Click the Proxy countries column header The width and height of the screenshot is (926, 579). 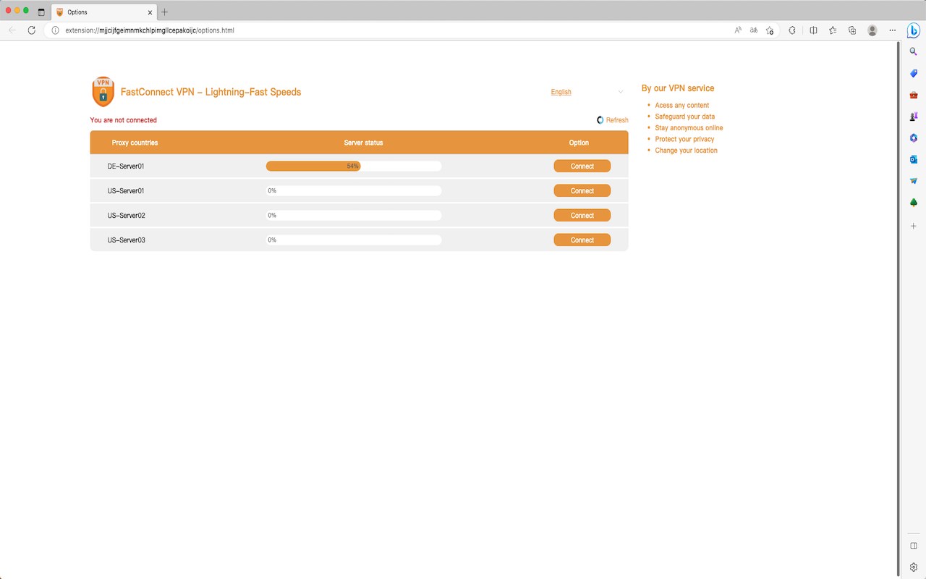pyautogui.click(x=135, y=143)
